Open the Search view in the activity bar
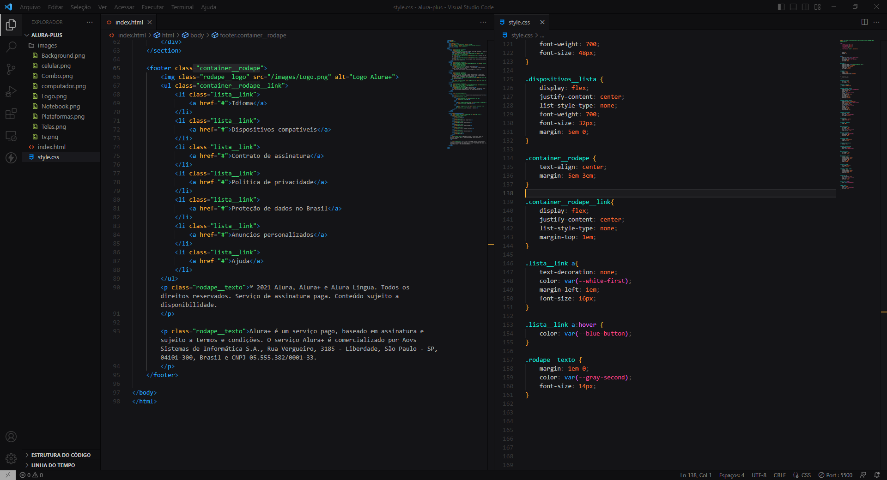This screenshot has height=480, width=887. (x=11, y=47)
